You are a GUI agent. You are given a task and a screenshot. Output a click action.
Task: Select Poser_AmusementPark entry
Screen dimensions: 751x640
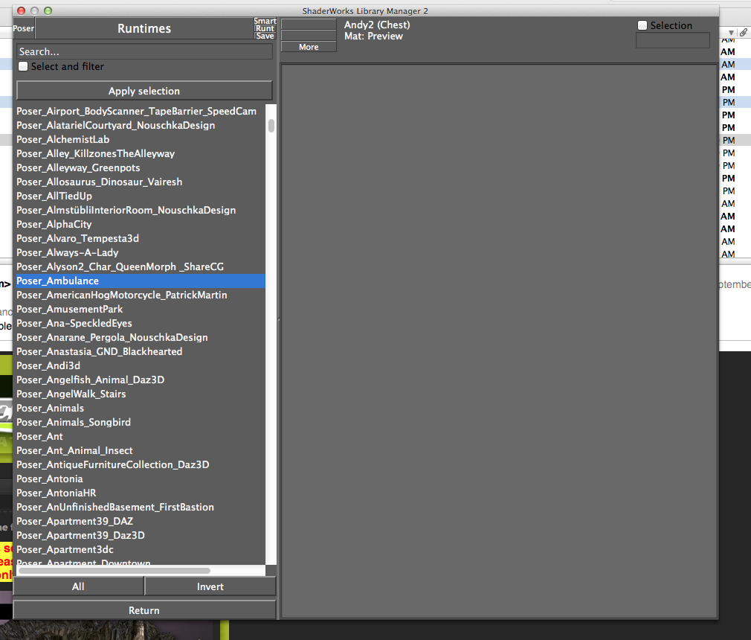[141, 310]
